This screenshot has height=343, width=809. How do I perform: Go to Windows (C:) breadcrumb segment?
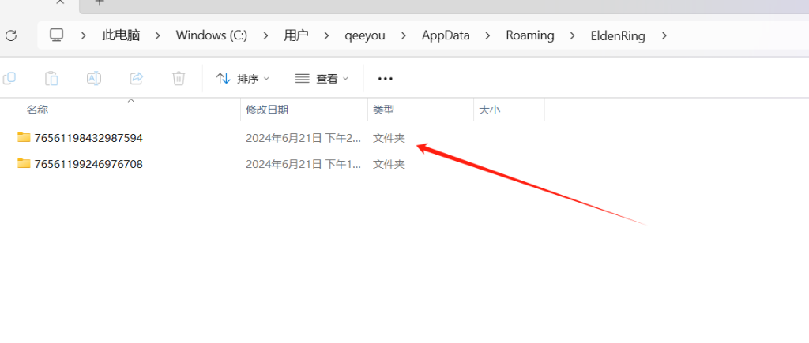pyautogui.click(x=211, y=35)
